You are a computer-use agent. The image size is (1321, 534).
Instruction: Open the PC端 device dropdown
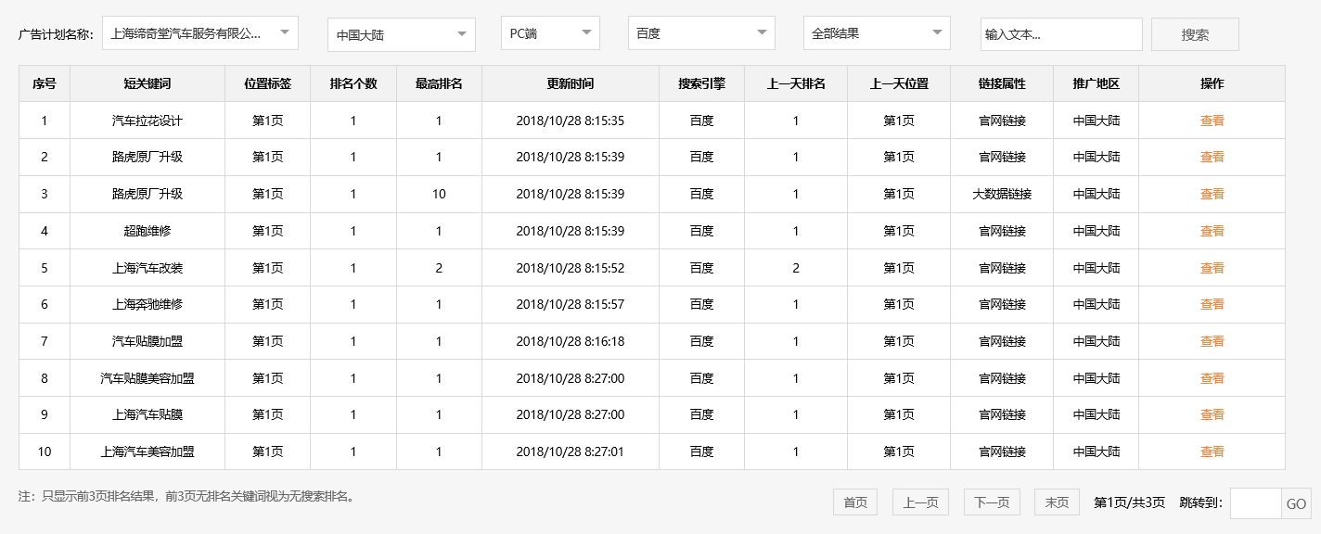pyautogui.click(x=549, y=32)
